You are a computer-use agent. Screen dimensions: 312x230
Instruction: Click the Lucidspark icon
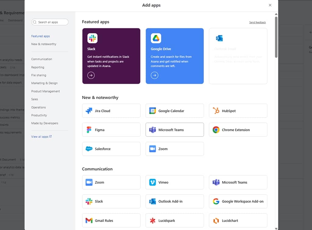152,221
